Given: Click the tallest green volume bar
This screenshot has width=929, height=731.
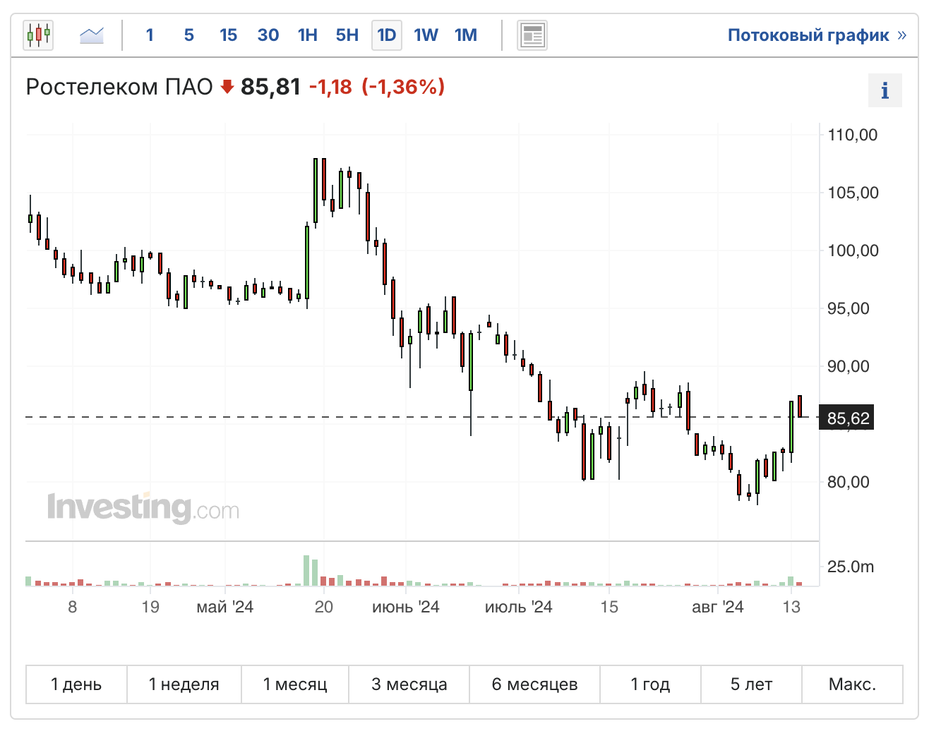Looking at the screenshot, I should [x=306, y=571].
